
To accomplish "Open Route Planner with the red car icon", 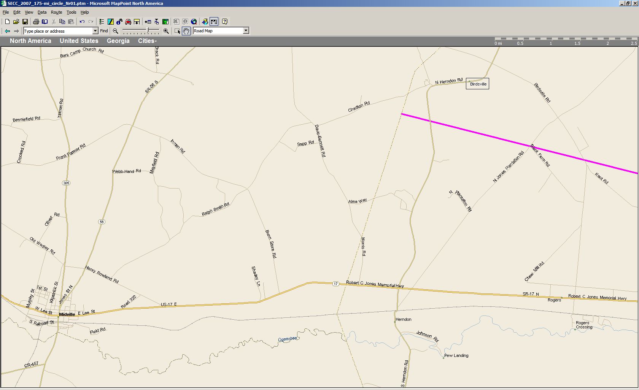I will point(128,22).
